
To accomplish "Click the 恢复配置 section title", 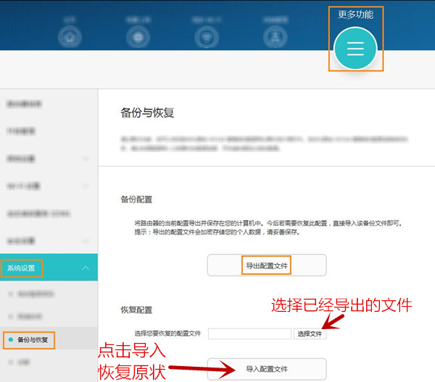I will click(x=136, y=310).
